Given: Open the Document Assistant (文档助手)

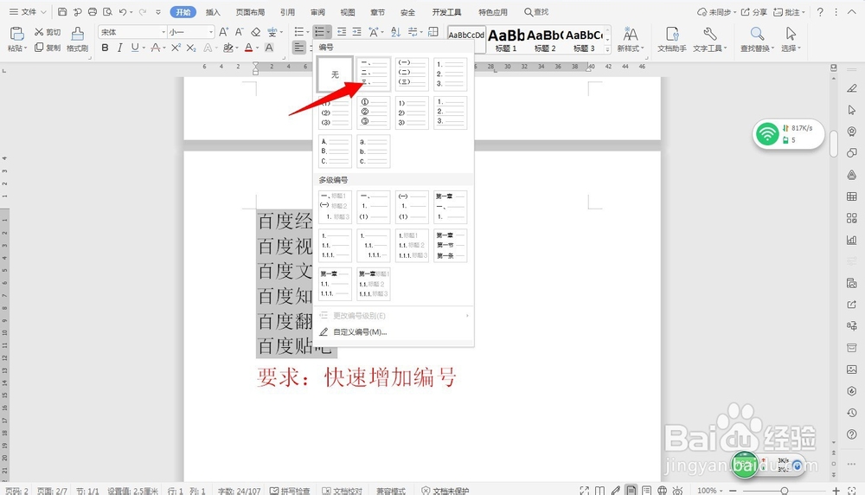Looking at the screenshot, I should click(x=672, y=39).
